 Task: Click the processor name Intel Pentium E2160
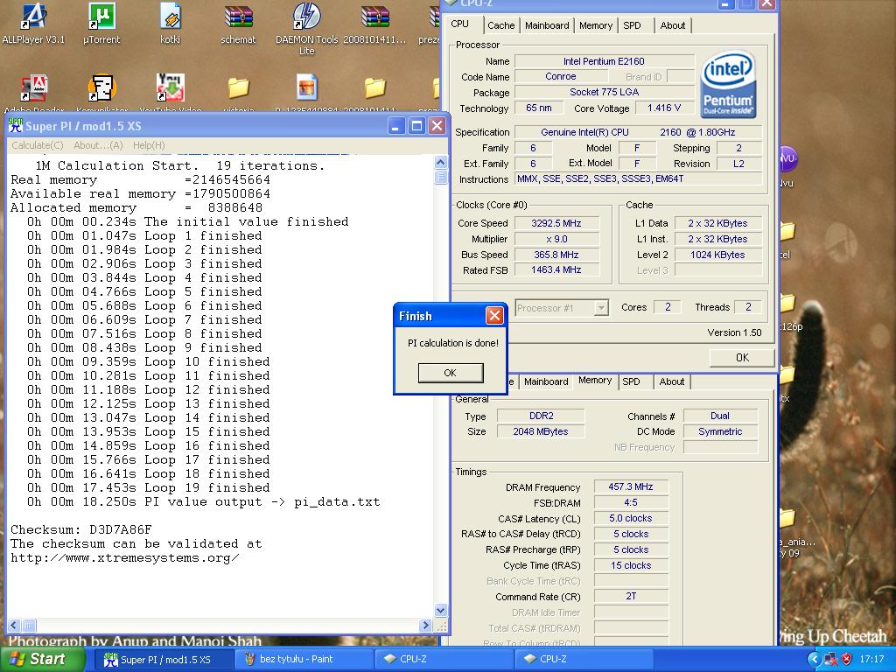pyautogui.click(x=604, y=61)
